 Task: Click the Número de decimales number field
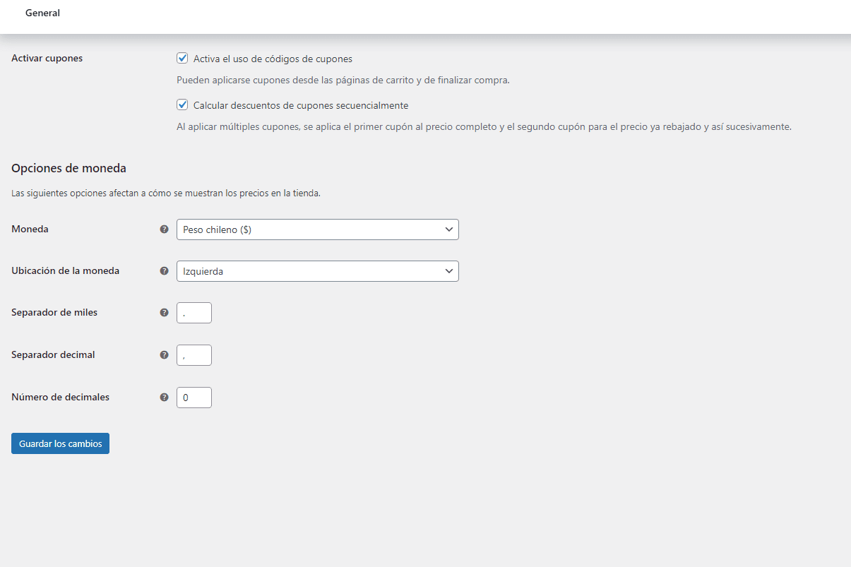(x=194, y=398)
